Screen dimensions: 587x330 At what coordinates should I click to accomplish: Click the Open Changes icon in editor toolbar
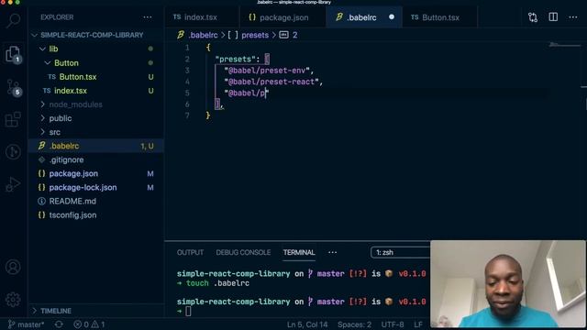[x=533, y=17]
